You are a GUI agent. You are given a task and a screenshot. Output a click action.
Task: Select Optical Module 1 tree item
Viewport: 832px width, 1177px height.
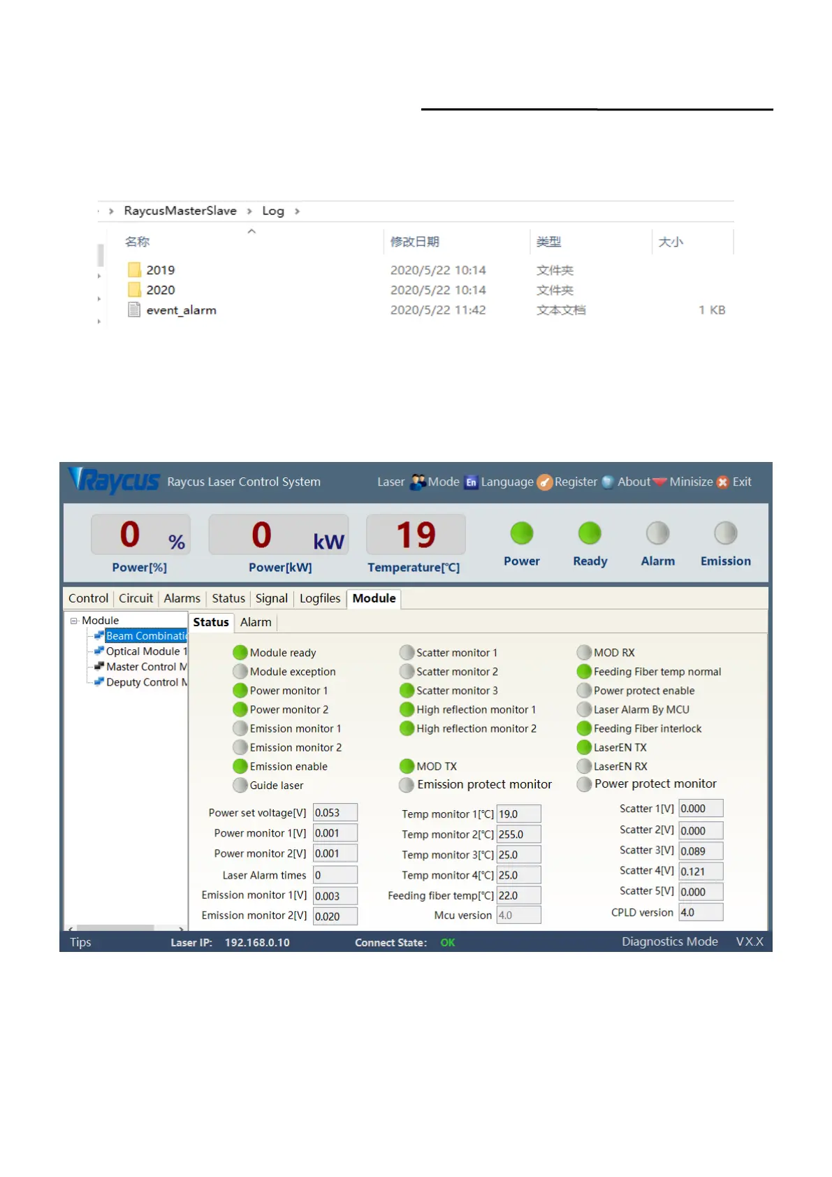[147, 651]
